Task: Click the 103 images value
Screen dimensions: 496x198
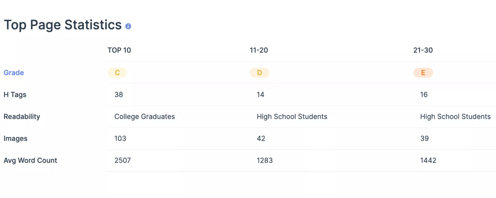Action: coord(120,139)
